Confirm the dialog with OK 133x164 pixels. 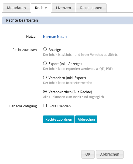88,154
